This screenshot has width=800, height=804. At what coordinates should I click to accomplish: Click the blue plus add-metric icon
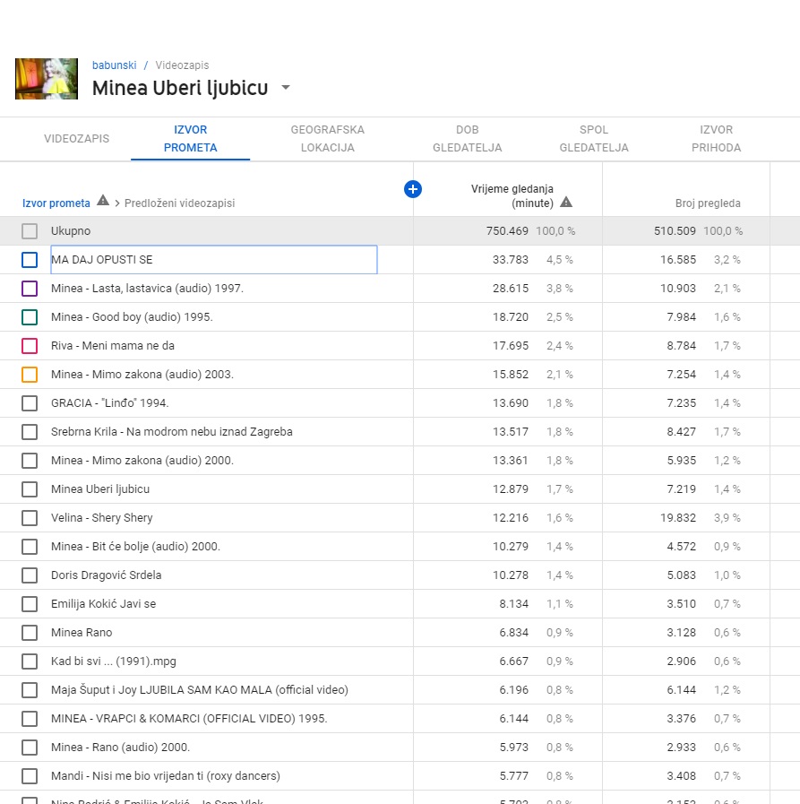413,189
